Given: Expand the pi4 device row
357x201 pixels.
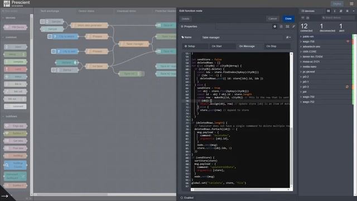Looking at the screenshot, I should pos(301,92).
